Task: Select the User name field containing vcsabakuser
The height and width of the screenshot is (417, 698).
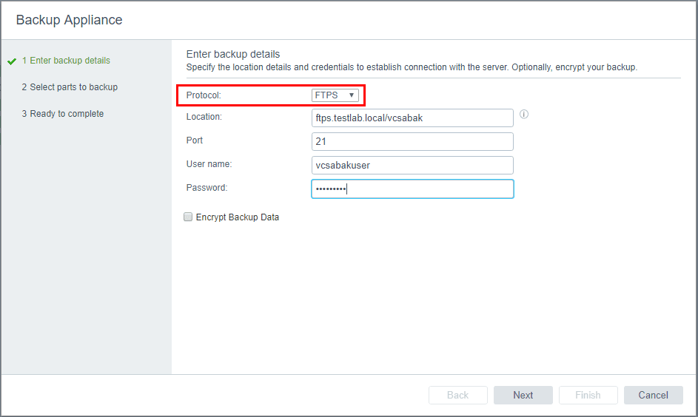Action: pyautogui.click(x=412, y=165)
